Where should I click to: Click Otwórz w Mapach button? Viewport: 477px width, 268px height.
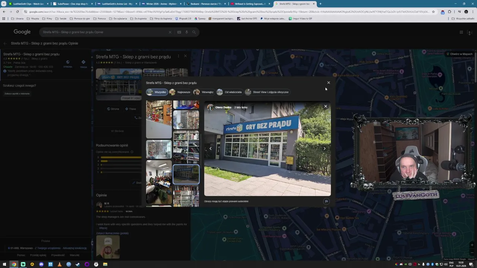pos(459,54)
